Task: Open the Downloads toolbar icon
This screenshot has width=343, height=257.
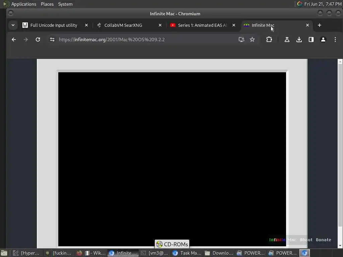Action: click(x=299, y=39)
